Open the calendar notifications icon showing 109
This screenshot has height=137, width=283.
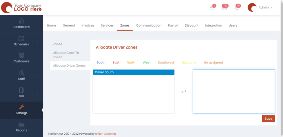click(224, 8)
